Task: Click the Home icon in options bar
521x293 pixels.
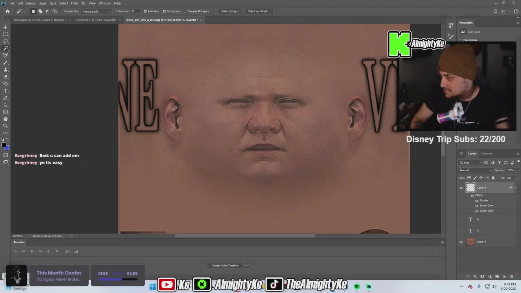Action: point(7,11)
